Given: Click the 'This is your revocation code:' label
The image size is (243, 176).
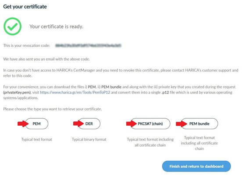Looking at the screenshot, I should coord(27,45).
